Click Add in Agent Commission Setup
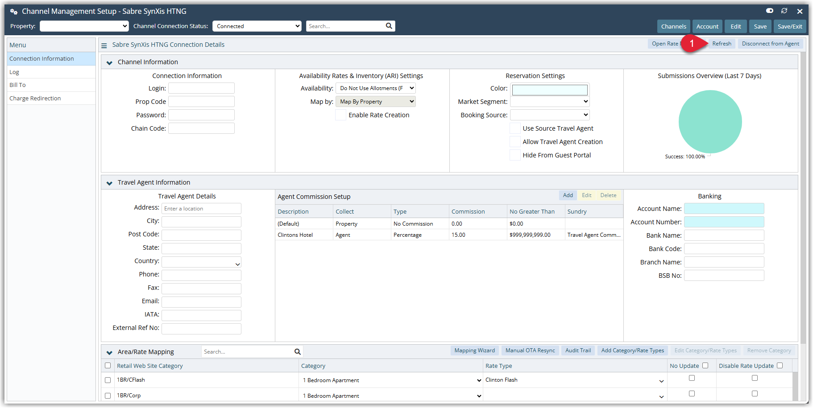 coord(568,195)
